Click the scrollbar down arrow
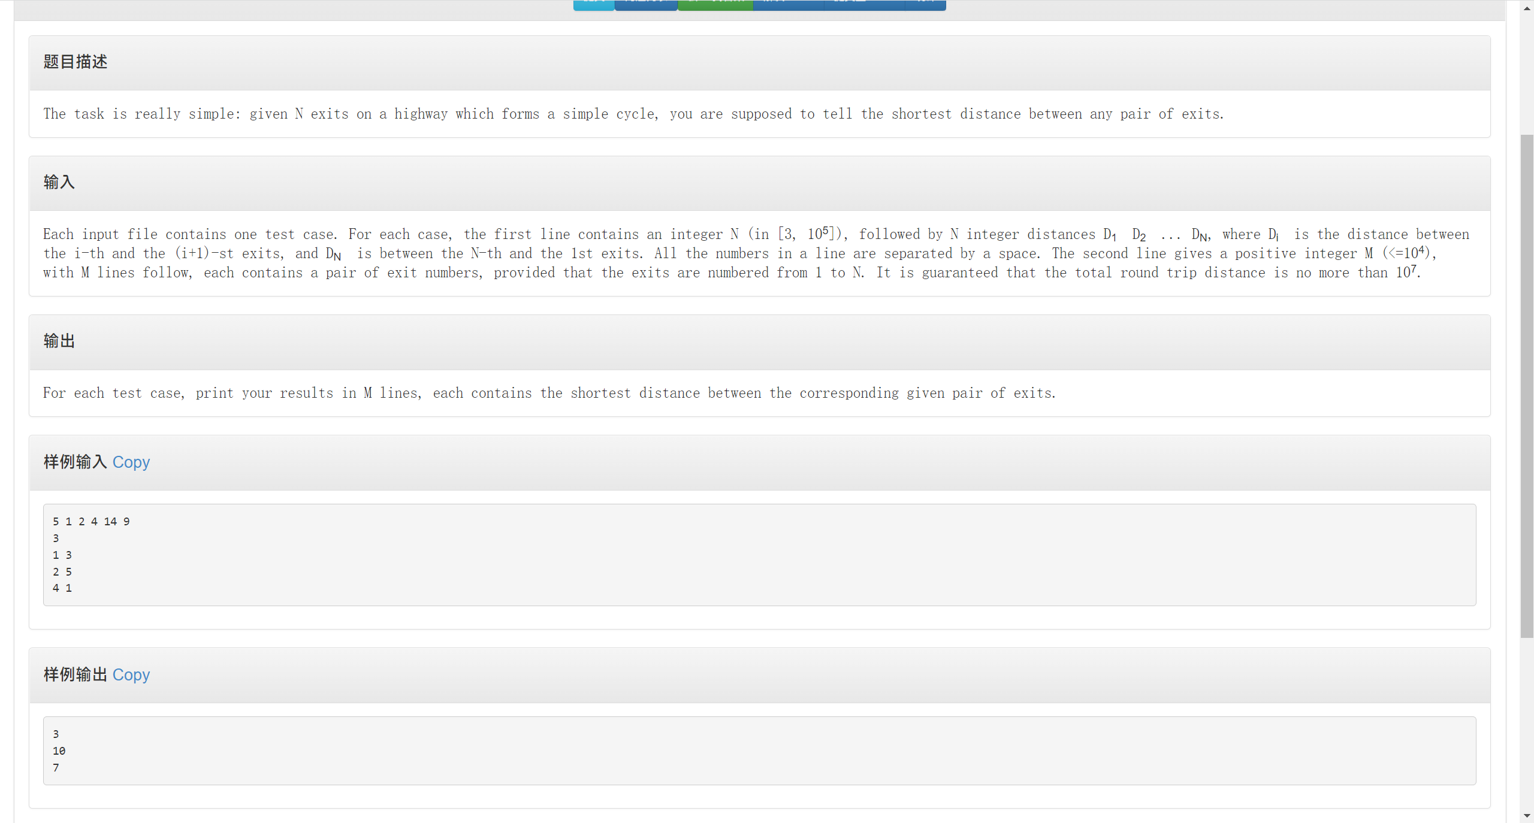Screen dimensions: 1534x823 point(1527,816)
